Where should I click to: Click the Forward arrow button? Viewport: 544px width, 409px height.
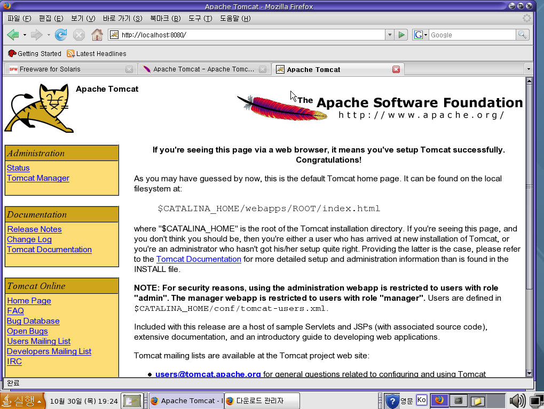tap(36, 35)
